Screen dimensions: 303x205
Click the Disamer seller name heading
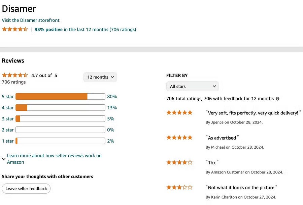click(x=19, y=9)
